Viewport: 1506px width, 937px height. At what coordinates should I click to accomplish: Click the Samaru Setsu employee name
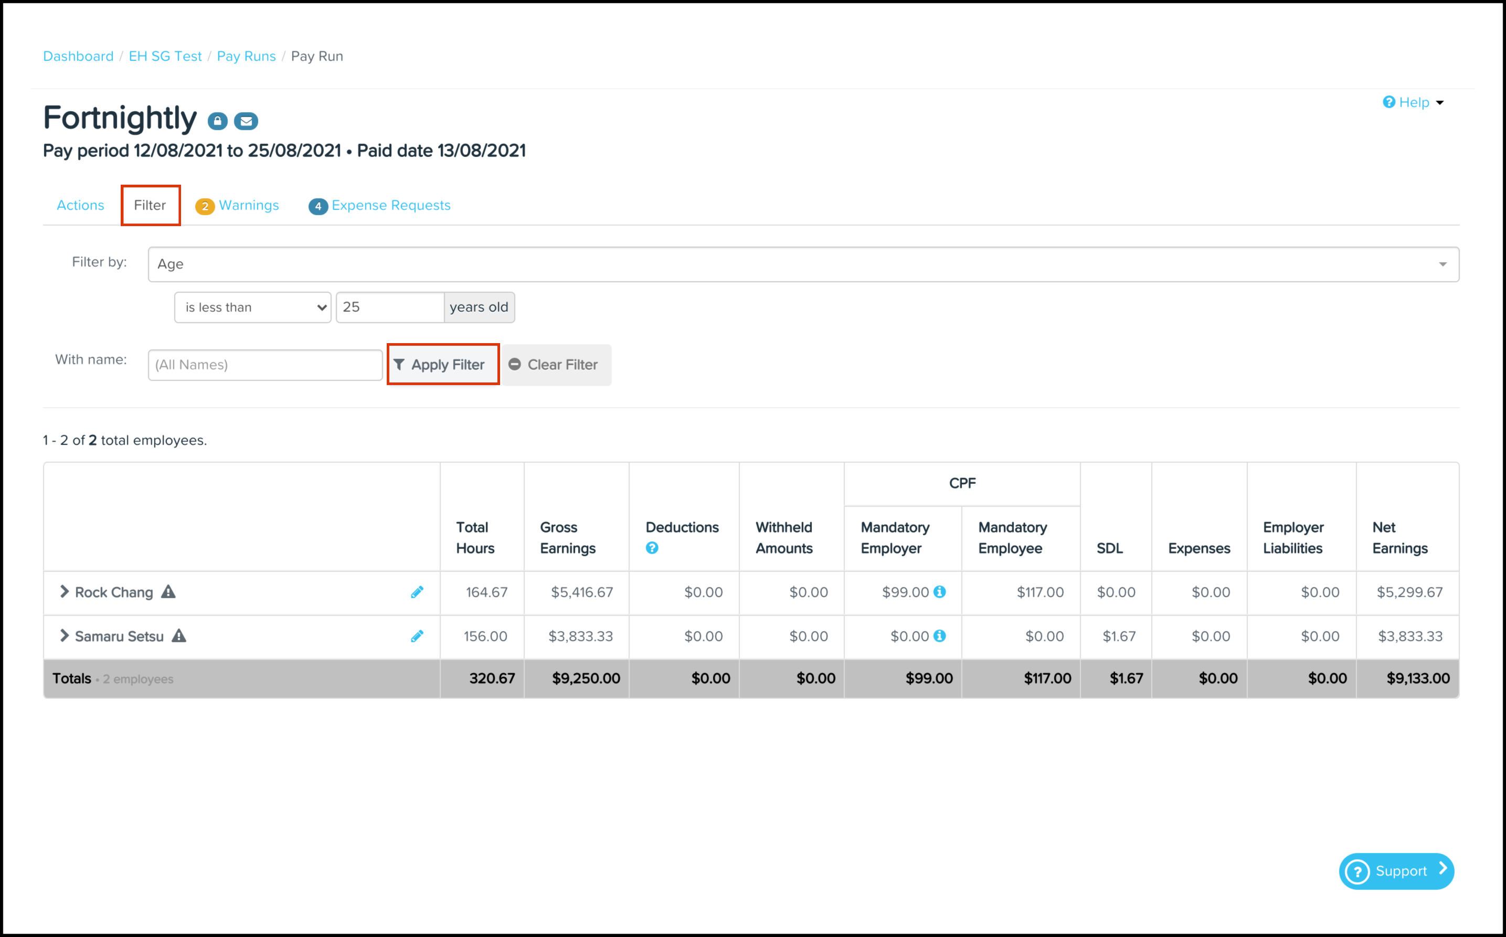(x=120, y=636)
